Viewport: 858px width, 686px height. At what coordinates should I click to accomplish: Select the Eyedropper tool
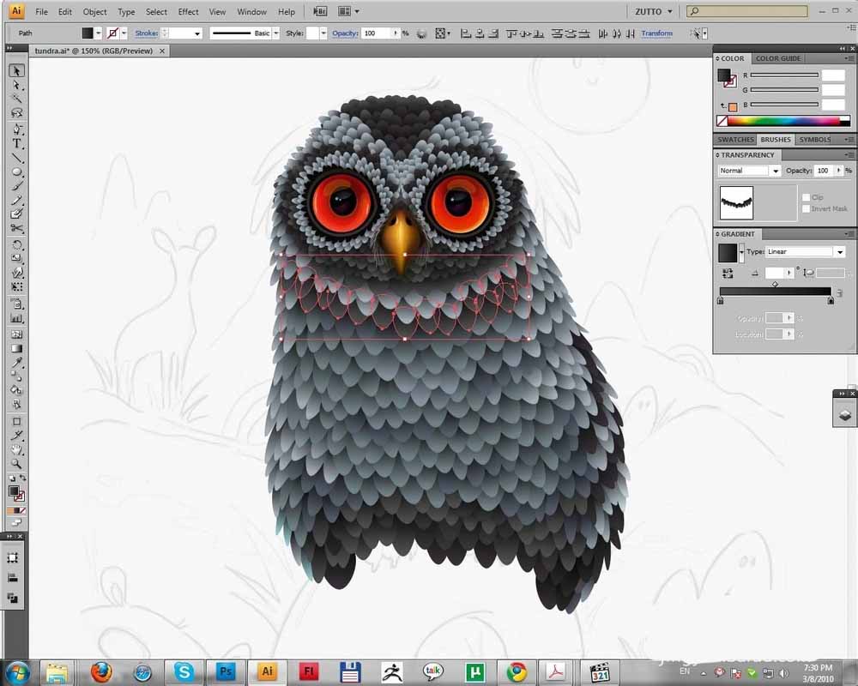pyautogui.click(x=16, y=362)
